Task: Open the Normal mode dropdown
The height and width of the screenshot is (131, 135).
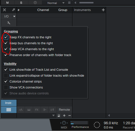Action: 56,3
